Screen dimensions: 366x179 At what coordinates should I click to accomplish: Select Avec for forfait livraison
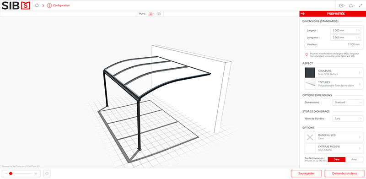coord(354,160)
